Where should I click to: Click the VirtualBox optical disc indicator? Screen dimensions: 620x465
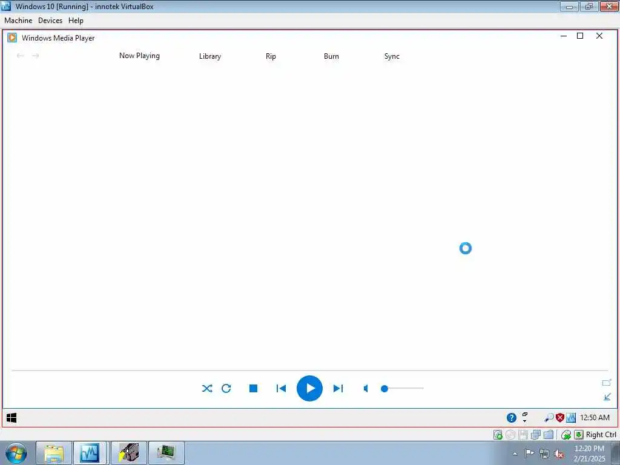pos(510,435)
